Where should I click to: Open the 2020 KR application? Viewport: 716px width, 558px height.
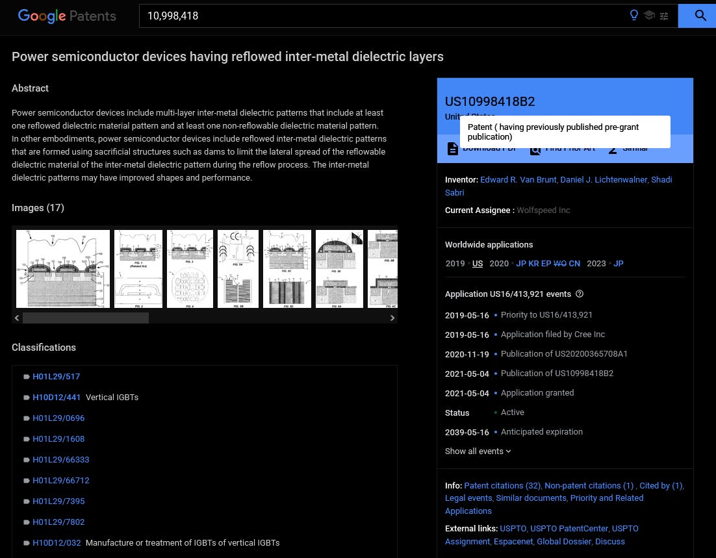533,264
